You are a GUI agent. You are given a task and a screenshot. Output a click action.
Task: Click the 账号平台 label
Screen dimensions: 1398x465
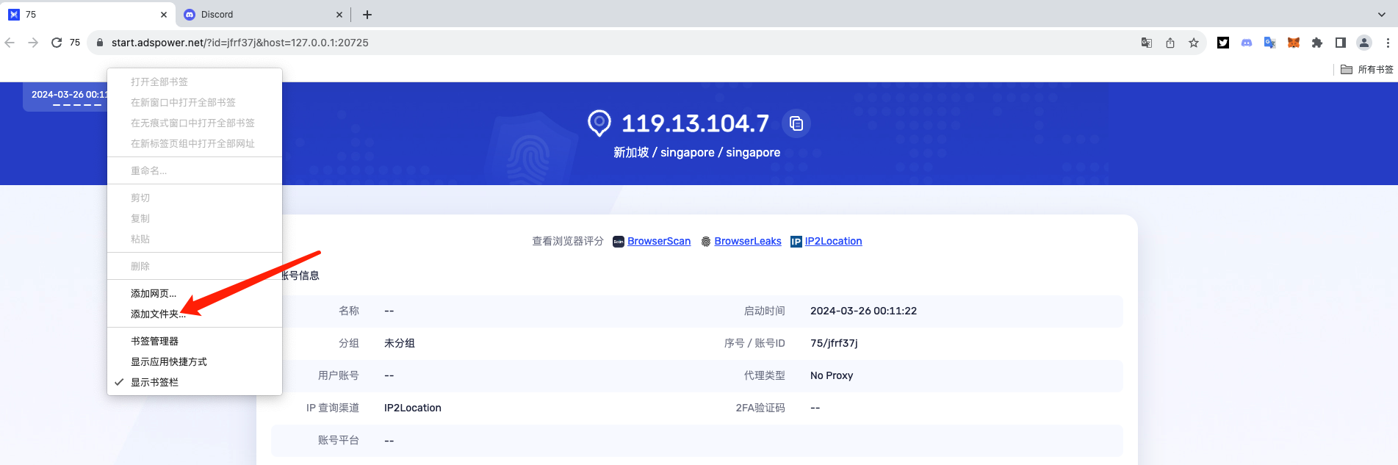click(339, 440)
